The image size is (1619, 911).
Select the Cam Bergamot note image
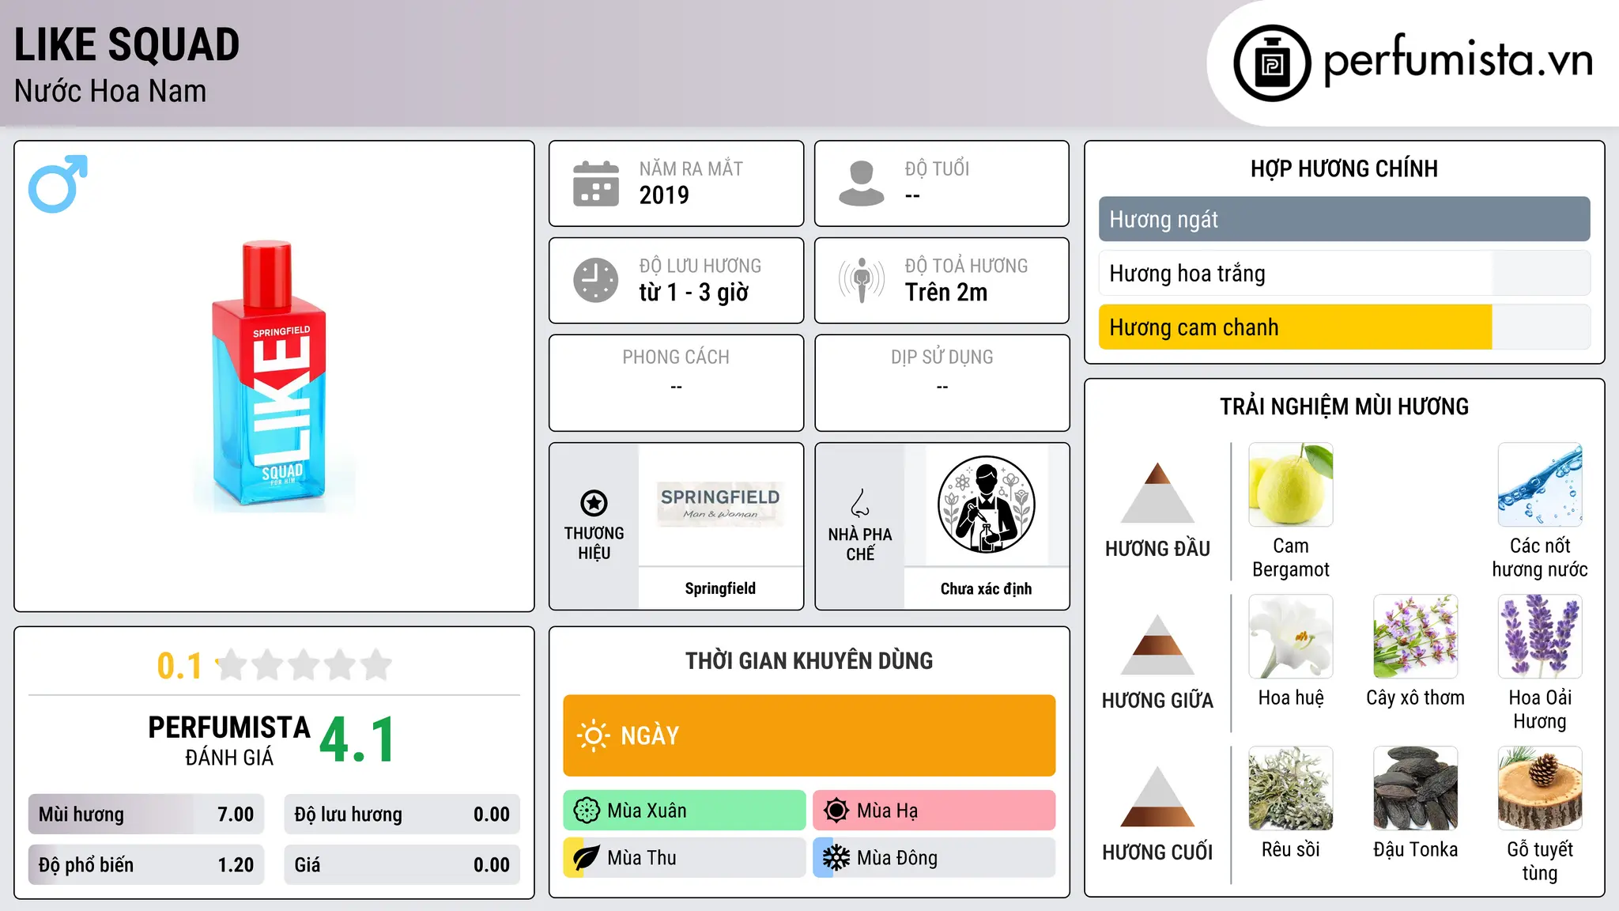1291,485
